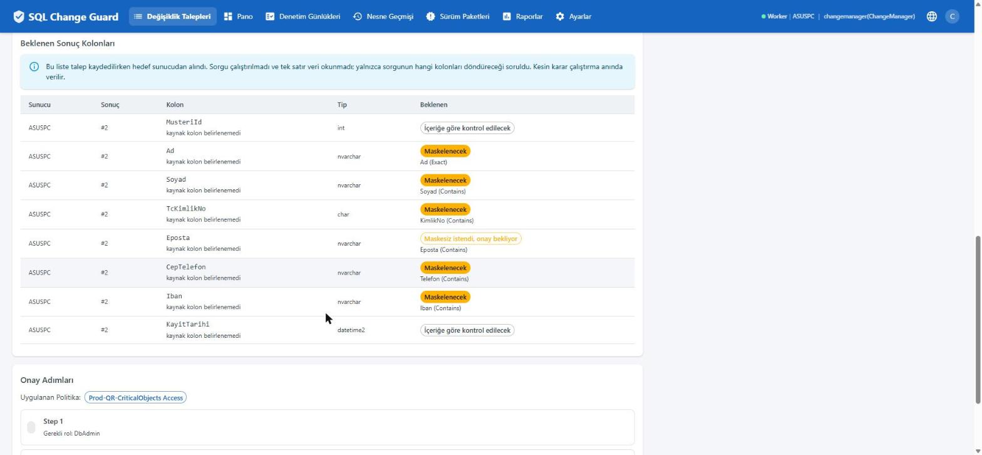982x455 pixels.
Task: Click the Maskelenecek badge in the Iban row
Action: 445,297
